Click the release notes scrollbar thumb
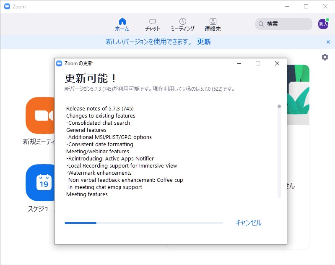Screen dimensions: 335x265 click(279, 106)
